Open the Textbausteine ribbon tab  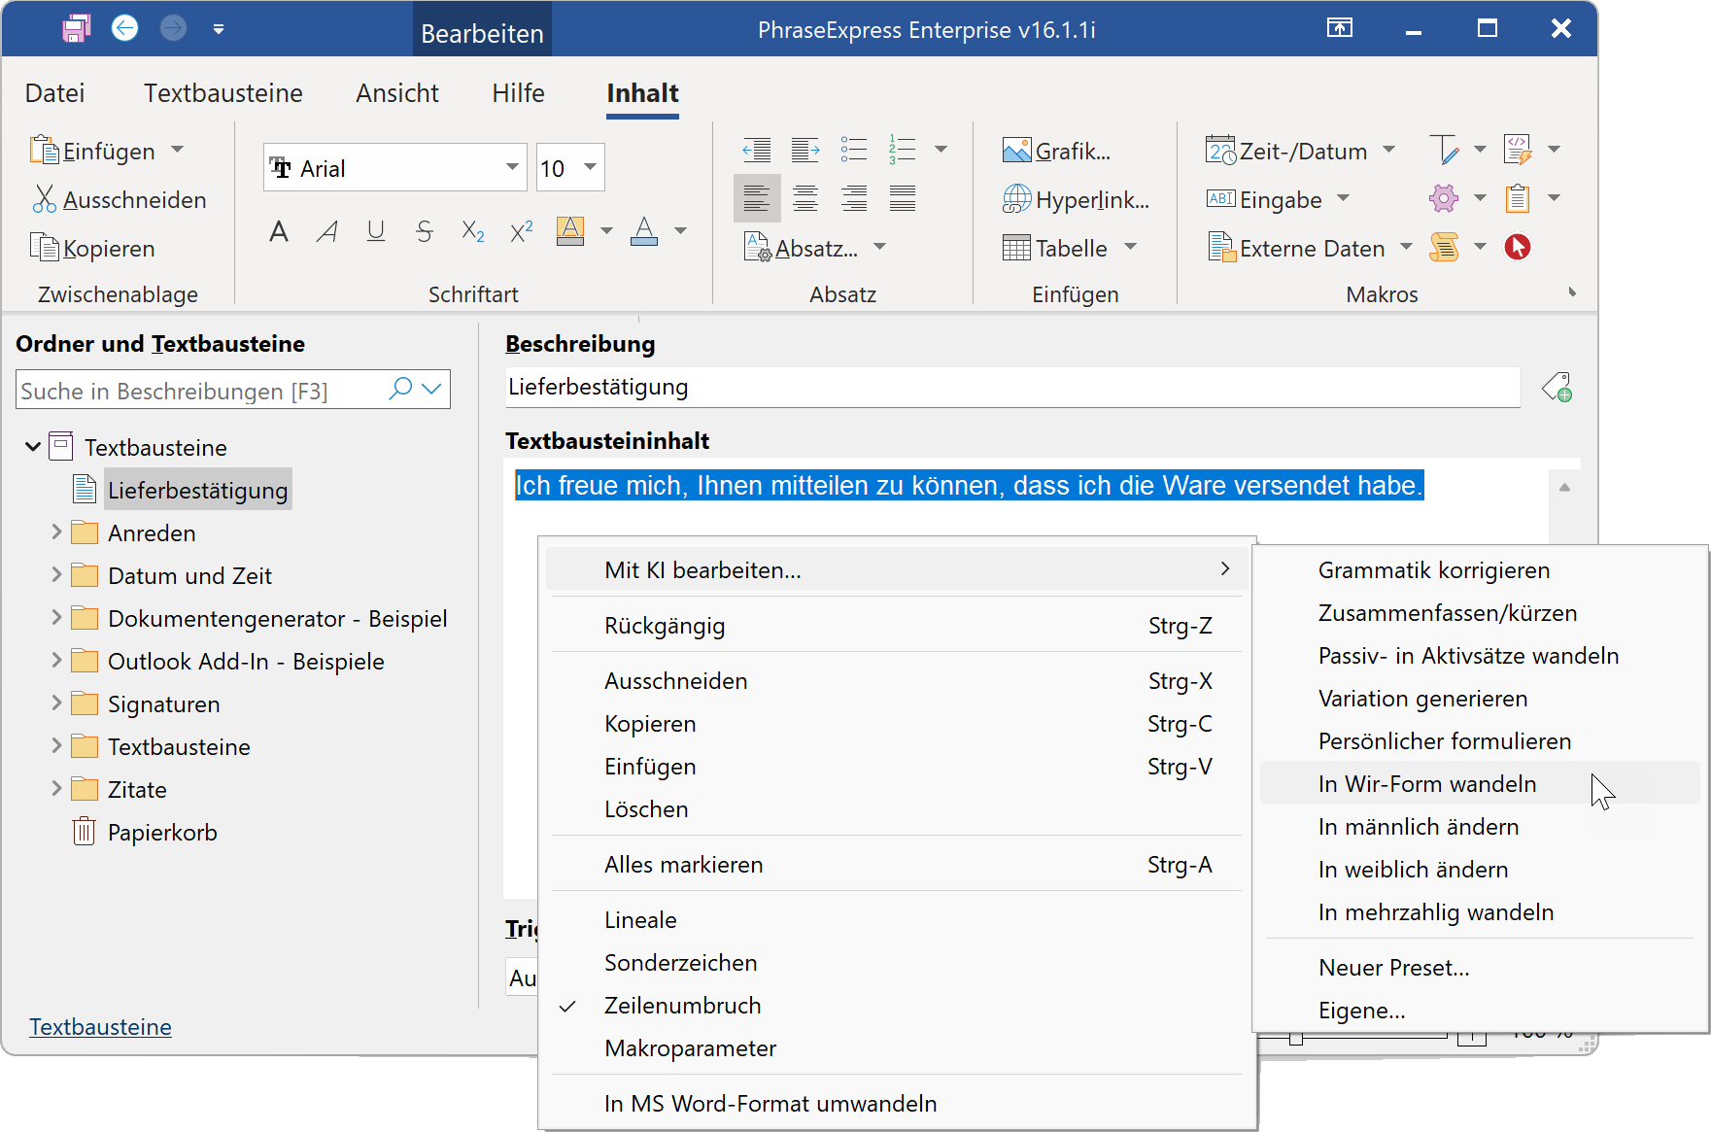[x=223, y=93]
